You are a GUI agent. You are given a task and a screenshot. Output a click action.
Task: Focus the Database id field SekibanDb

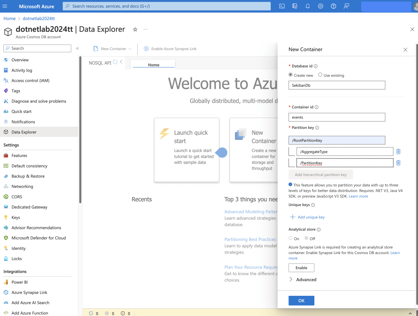337,85
